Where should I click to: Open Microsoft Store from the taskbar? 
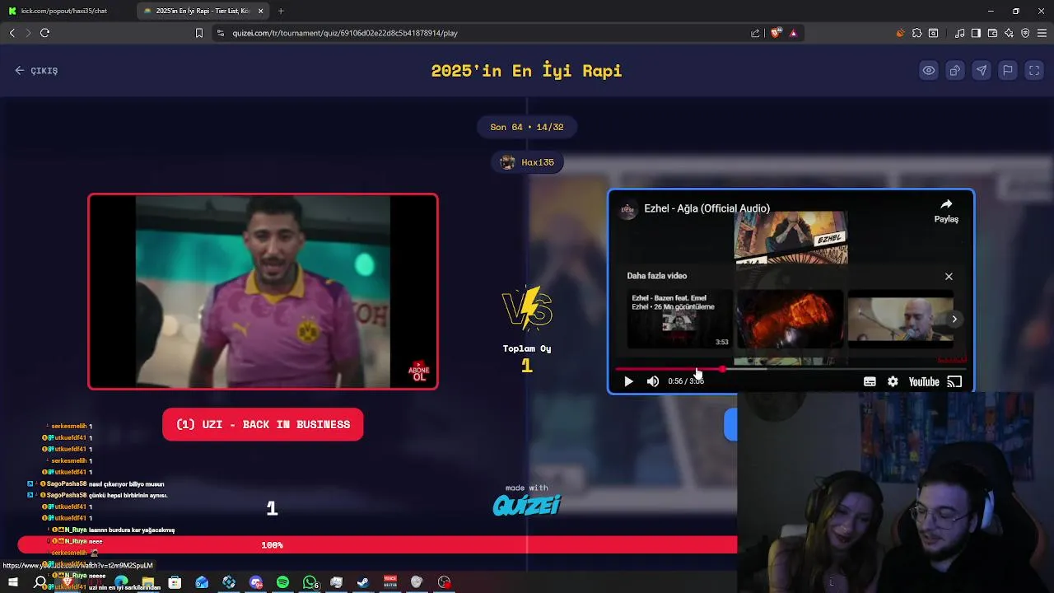(x=175, y=582)
